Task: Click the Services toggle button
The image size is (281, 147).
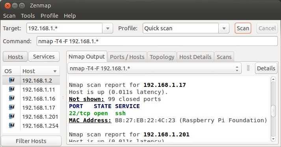Action: (x=44, y=57)
